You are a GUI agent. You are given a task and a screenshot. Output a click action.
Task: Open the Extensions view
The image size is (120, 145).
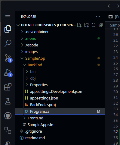point(8,87)
